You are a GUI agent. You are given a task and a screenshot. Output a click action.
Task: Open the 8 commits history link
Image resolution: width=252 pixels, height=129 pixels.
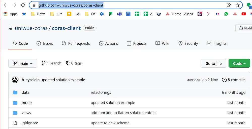234,80
